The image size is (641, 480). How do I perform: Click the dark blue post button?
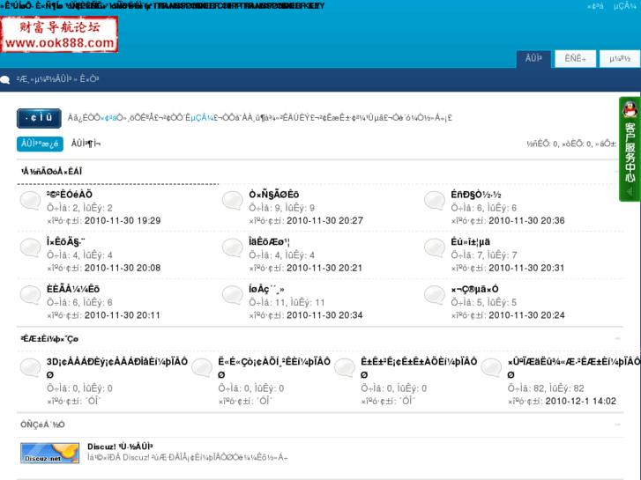tap(40, 119)
